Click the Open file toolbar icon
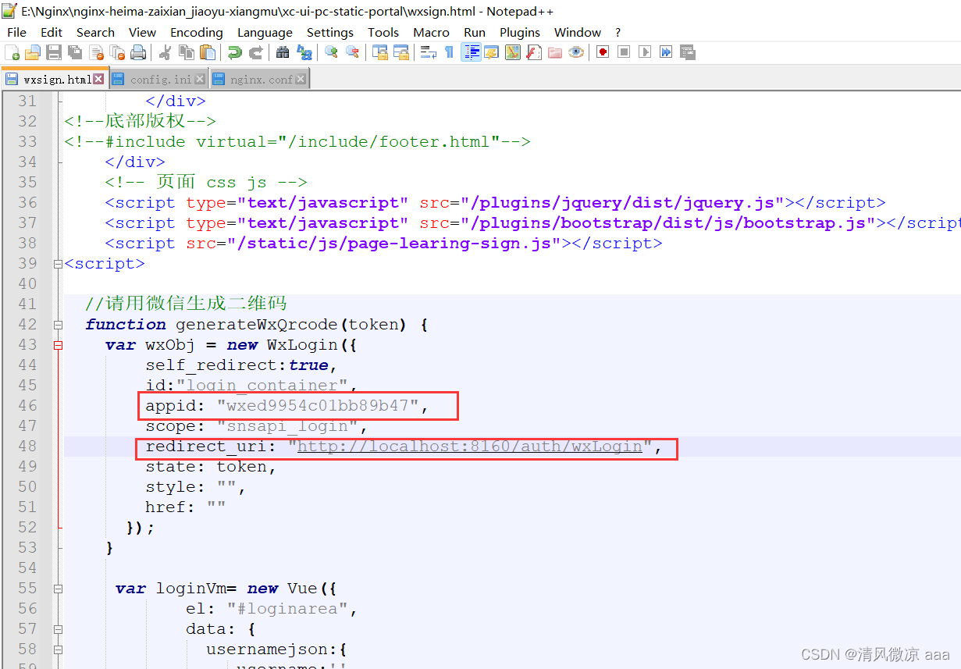This screenshot has height=669, width=961. 33,52
